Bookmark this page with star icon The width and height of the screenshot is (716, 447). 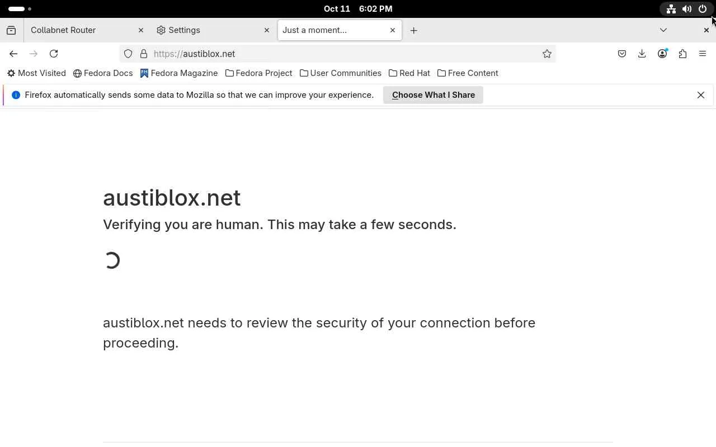click(x=547, y=54)
